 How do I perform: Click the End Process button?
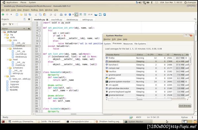(185, 106)
